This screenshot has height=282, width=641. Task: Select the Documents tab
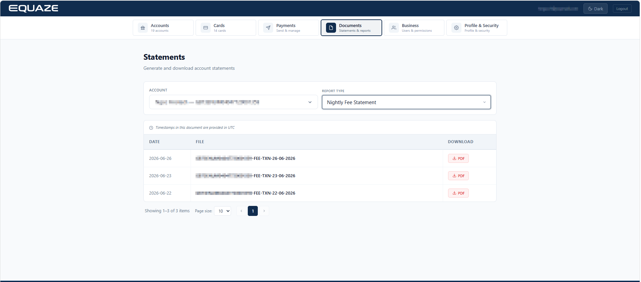point(351,28)
